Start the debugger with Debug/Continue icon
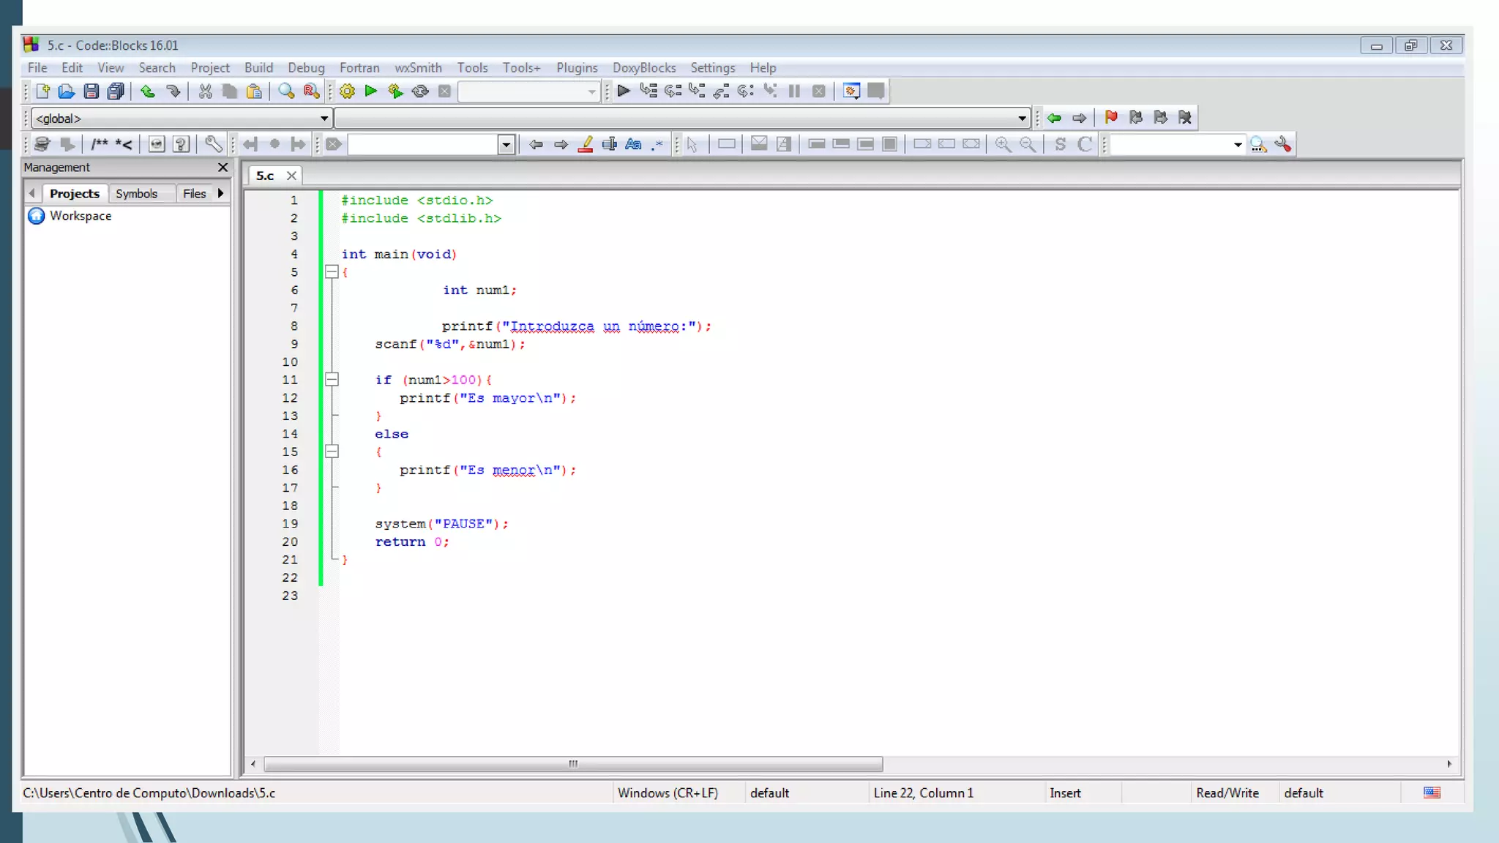Viewport: 1499px width, 843px height. (624, 91)
